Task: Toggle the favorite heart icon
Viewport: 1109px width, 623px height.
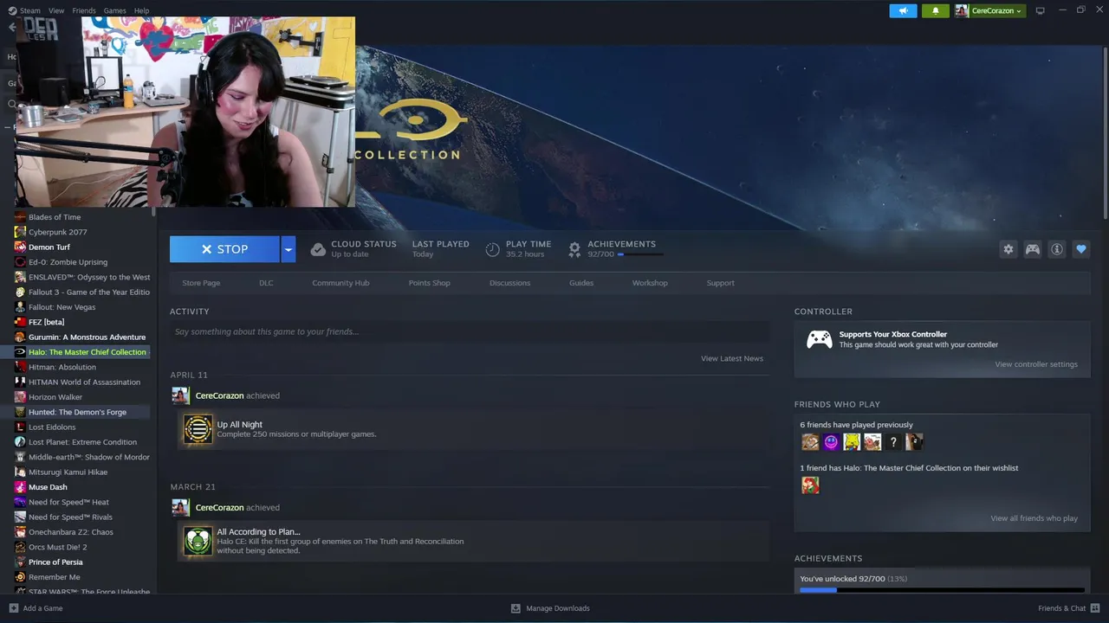Action: pyautogui.click(x=1081, y=249)
